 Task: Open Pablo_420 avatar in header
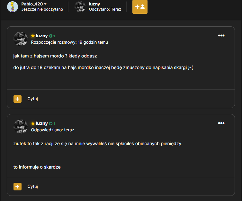[x=13, y=7]
